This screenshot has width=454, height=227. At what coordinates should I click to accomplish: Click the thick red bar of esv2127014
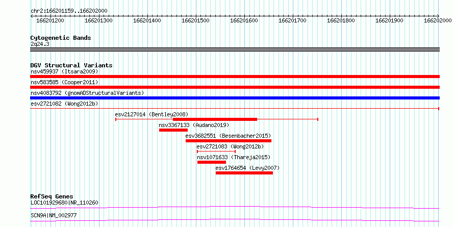pos(215,119)
